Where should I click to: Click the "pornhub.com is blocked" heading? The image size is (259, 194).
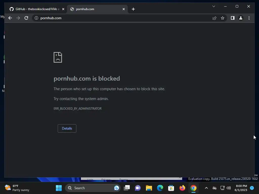(x=87, y=79)
